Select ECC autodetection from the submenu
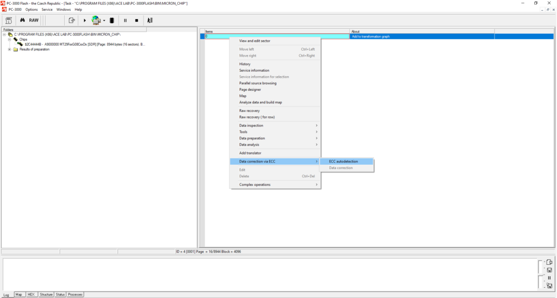The height and width of the screenshot is (298, 557). click(x=344, y=161)
